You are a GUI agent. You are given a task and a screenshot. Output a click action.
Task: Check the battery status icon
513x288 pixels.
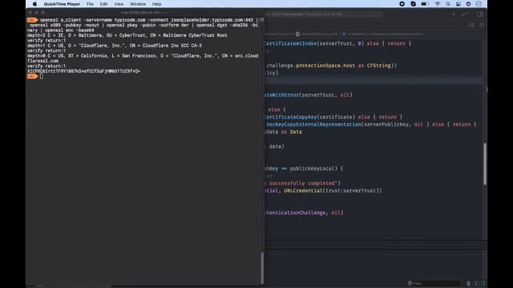point(425,4)
